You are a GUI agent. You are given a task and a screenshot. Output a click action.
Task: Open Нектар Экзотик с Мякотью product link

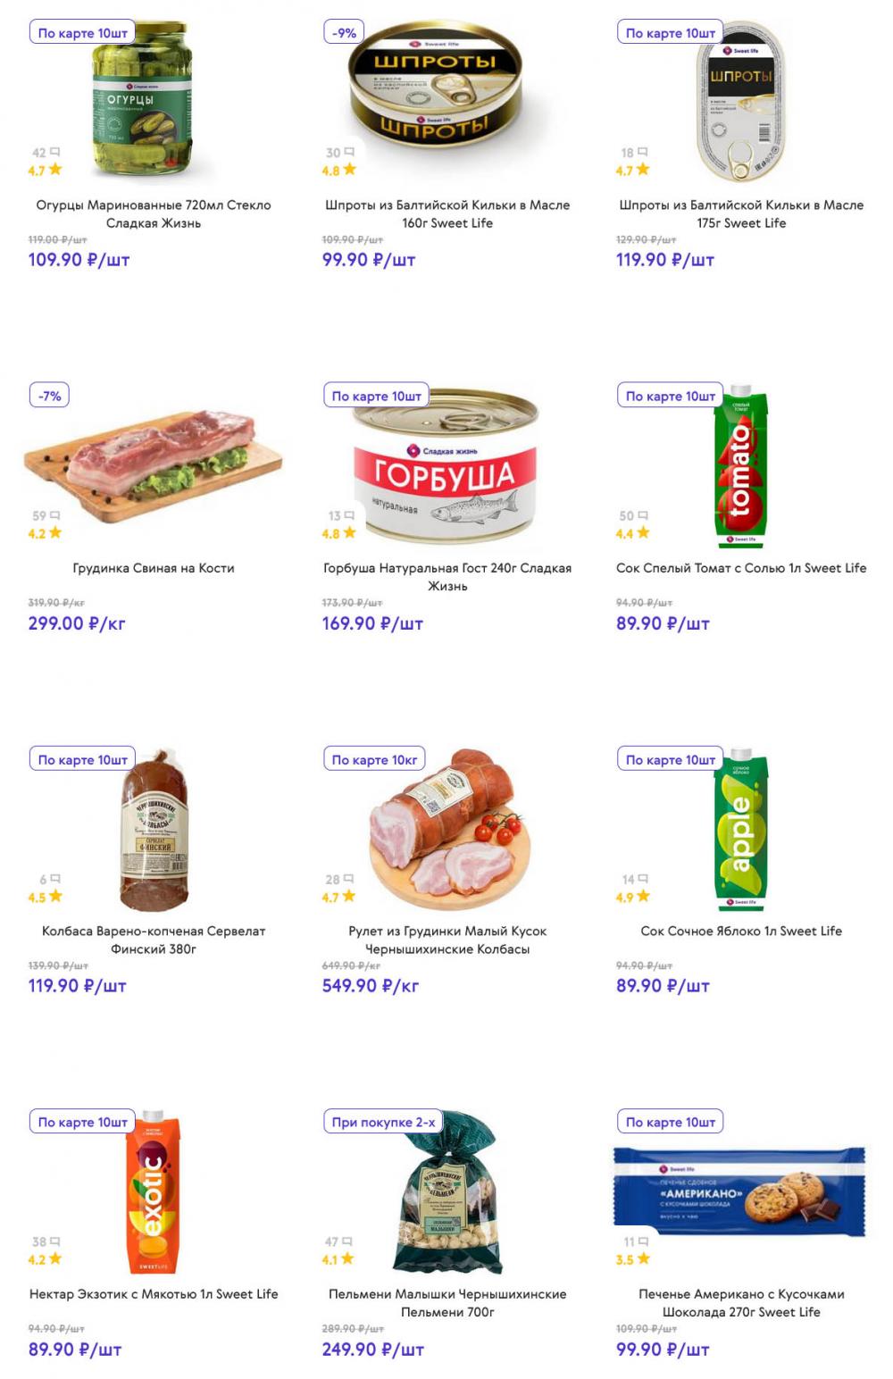point(154,1293)
